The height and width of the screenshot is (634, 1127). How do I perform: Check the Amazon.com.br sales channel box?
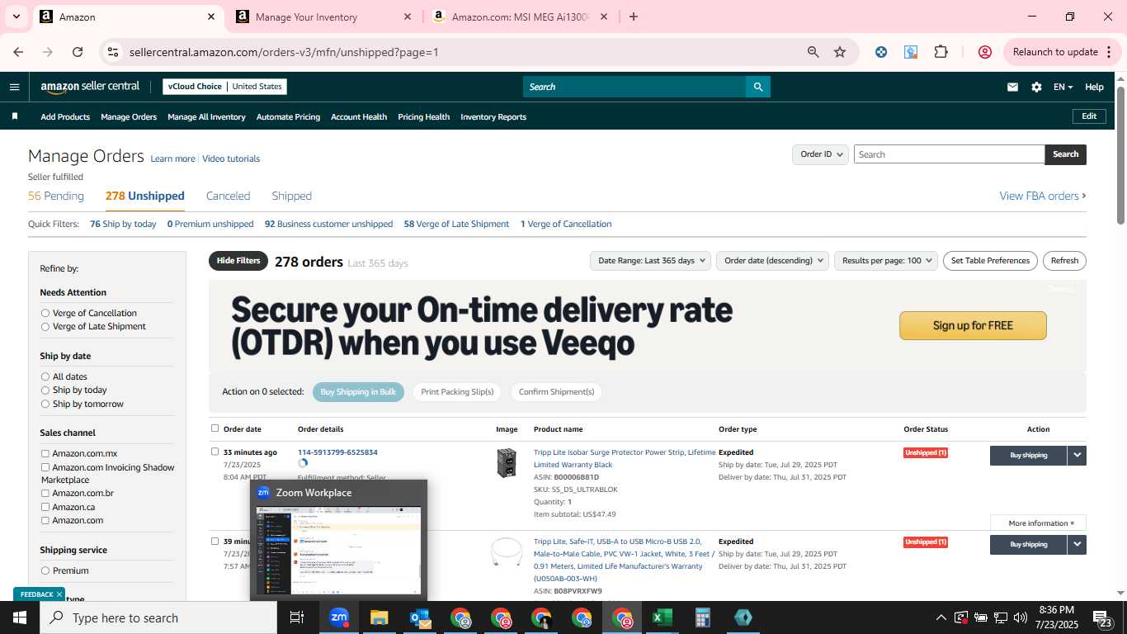click(x=45, y=493)
